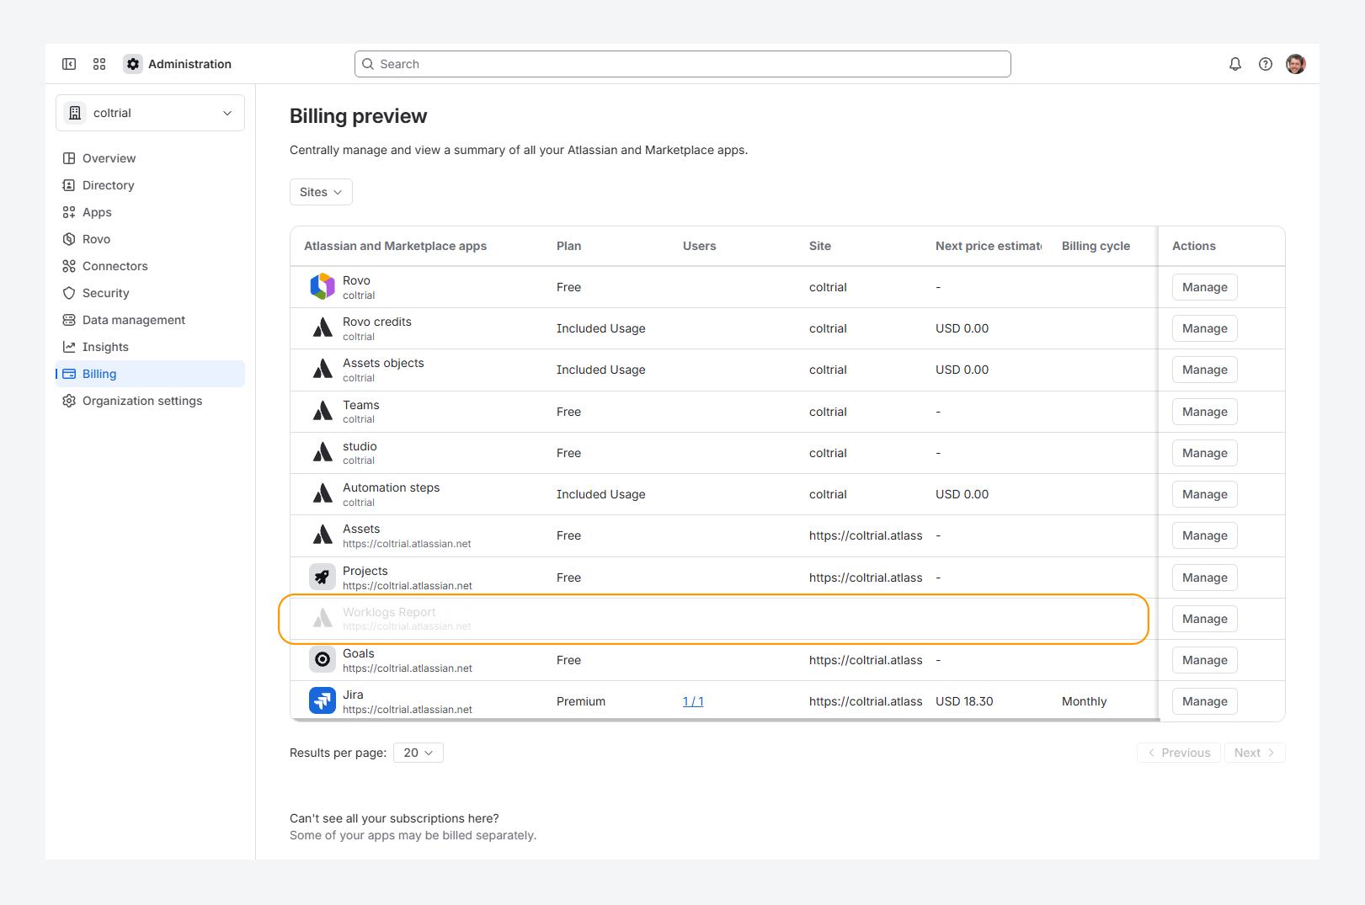
Task: Open Rovo in sidebar
Action: (150, 239)
